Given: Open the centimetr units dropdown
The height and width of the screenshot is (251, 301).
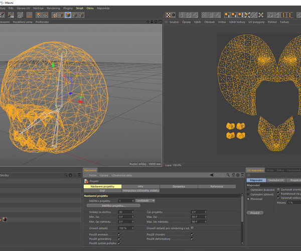Looking at the screenshot, I should 145,201.
